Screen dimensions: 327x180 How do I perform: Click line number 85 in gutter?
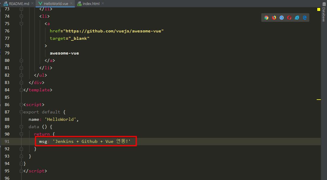click(x=7, y=97)
